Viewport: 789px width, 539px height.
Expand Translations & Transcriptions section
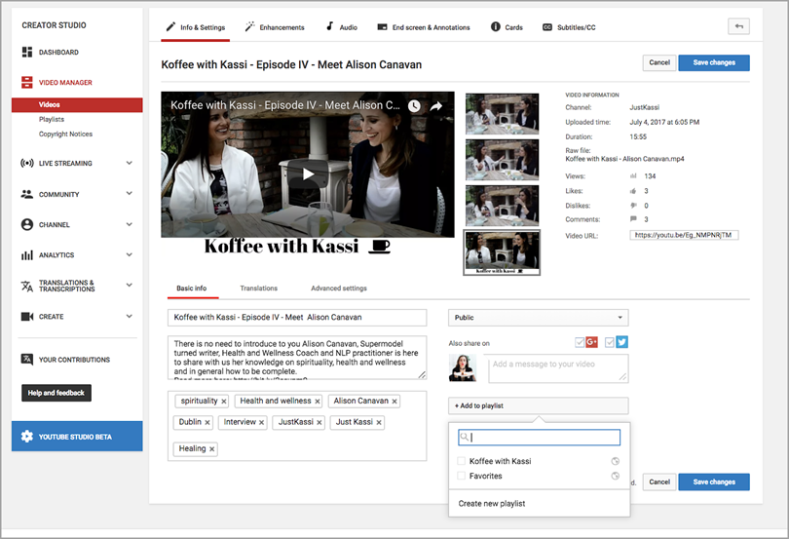tap(130, 286)
